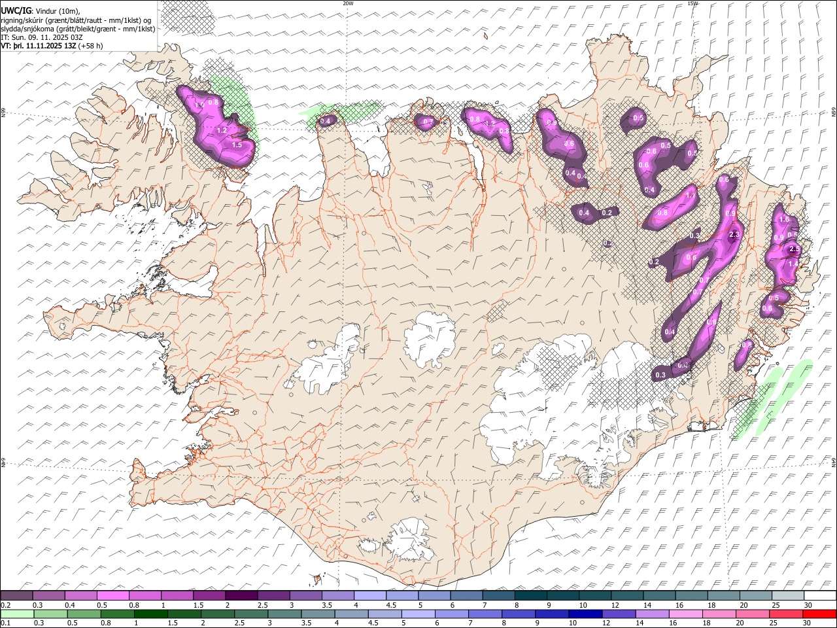Click the '1.5' snowfall value in the northwest

[237, 145]
